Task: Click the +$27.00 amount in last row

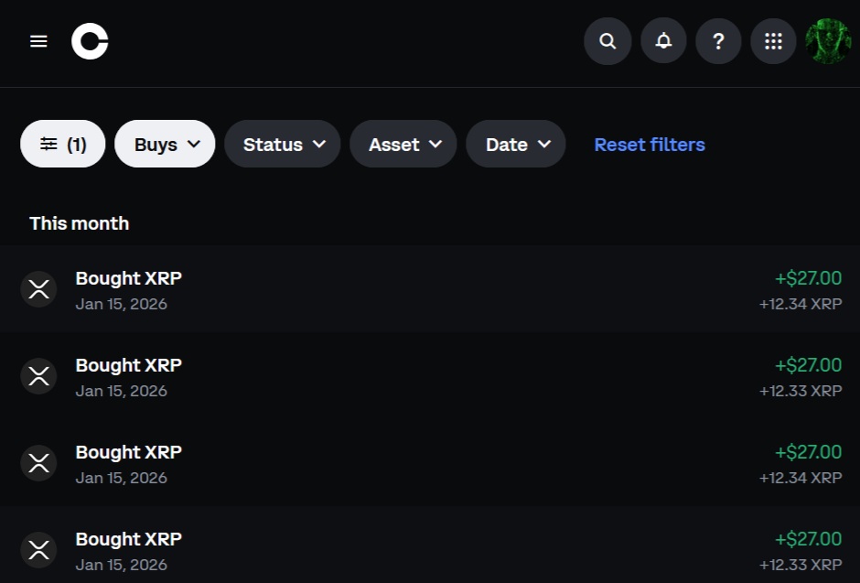Action: pos(808,539)
